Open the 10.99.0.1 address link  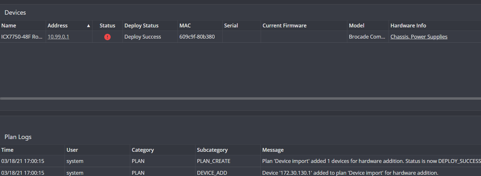click(59, 37)
